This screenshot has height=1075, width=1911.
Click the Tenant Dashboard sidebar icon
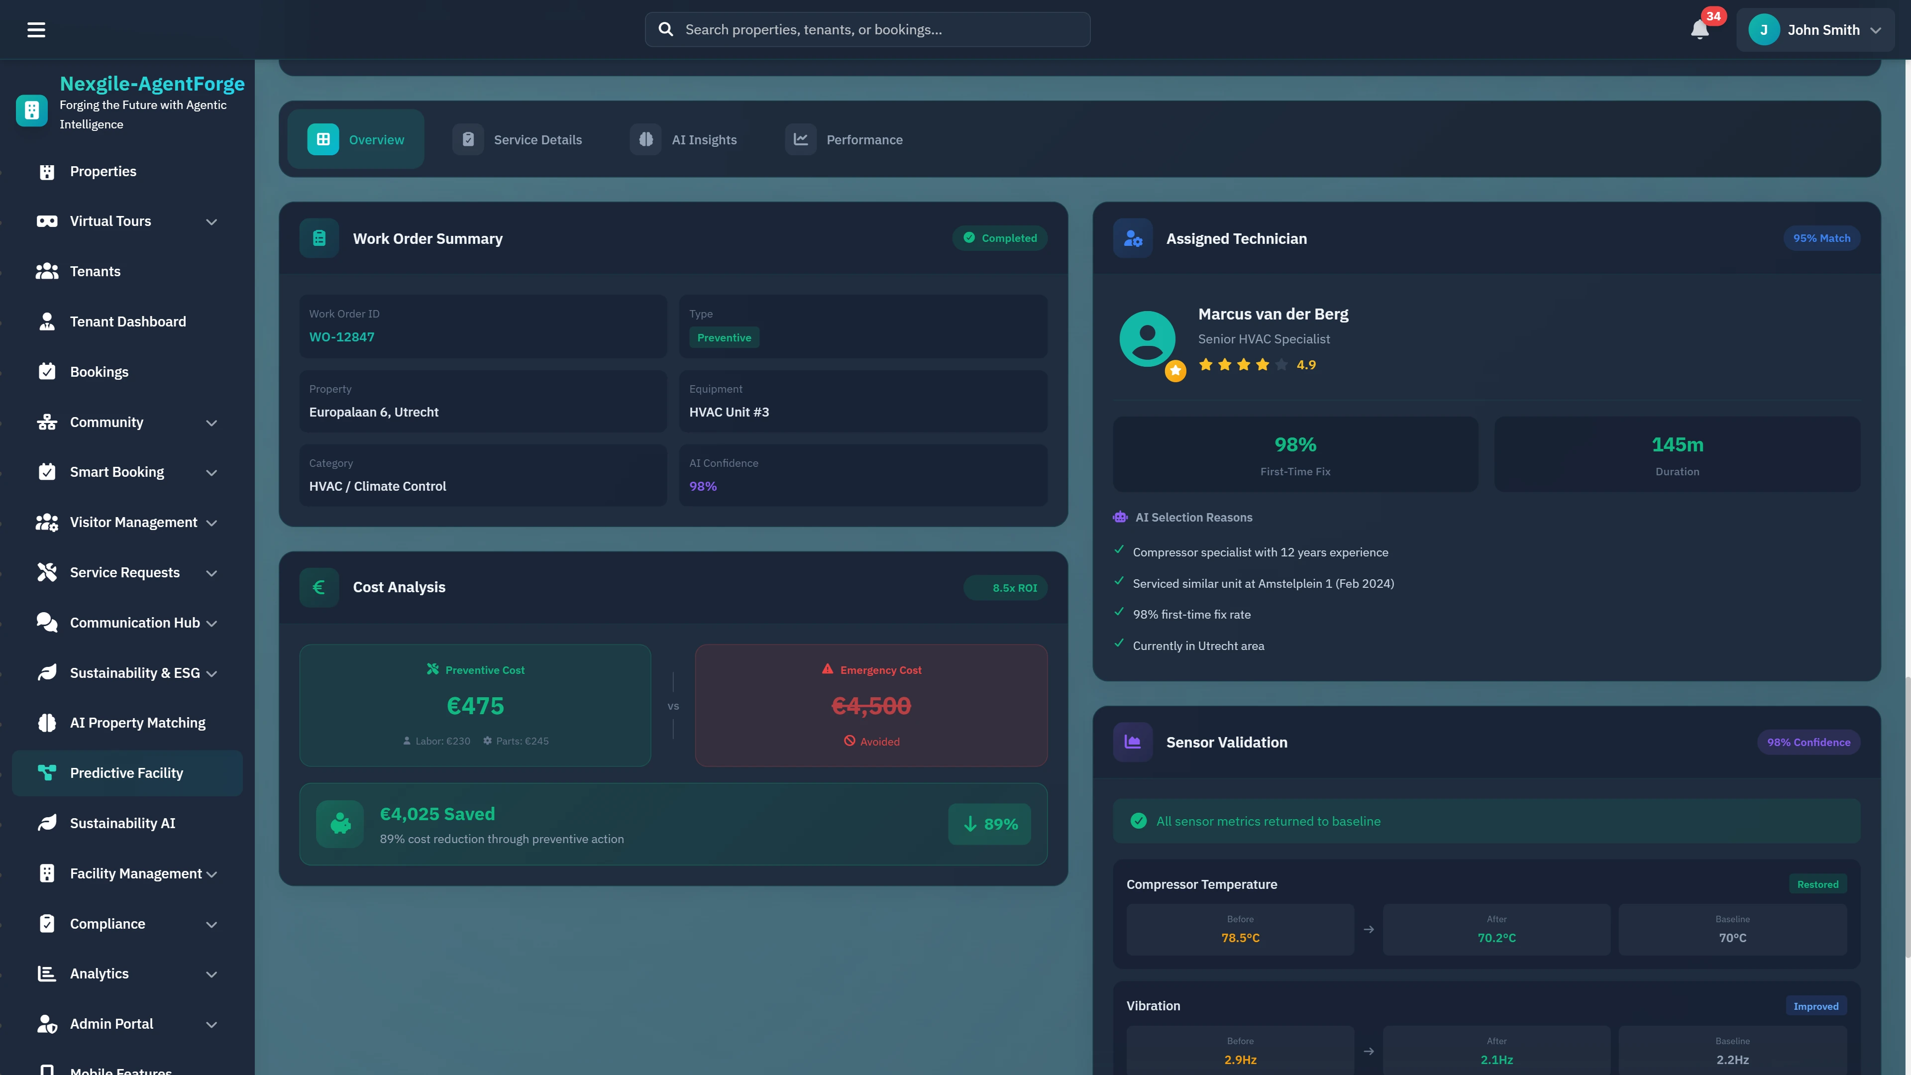point(47,321)
